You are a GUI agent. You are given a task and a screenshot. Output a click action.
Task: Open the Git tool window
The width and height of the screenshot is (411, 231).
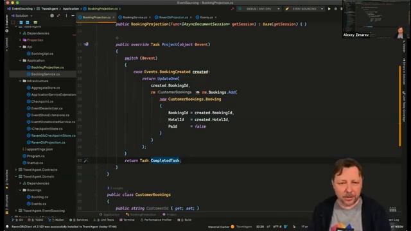[18, 219]
